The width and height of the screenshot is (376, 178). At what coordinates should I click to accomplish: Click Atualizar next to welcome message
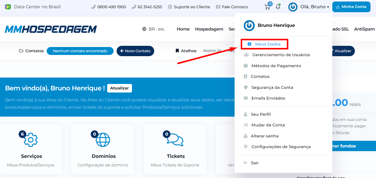coord(119,88)
